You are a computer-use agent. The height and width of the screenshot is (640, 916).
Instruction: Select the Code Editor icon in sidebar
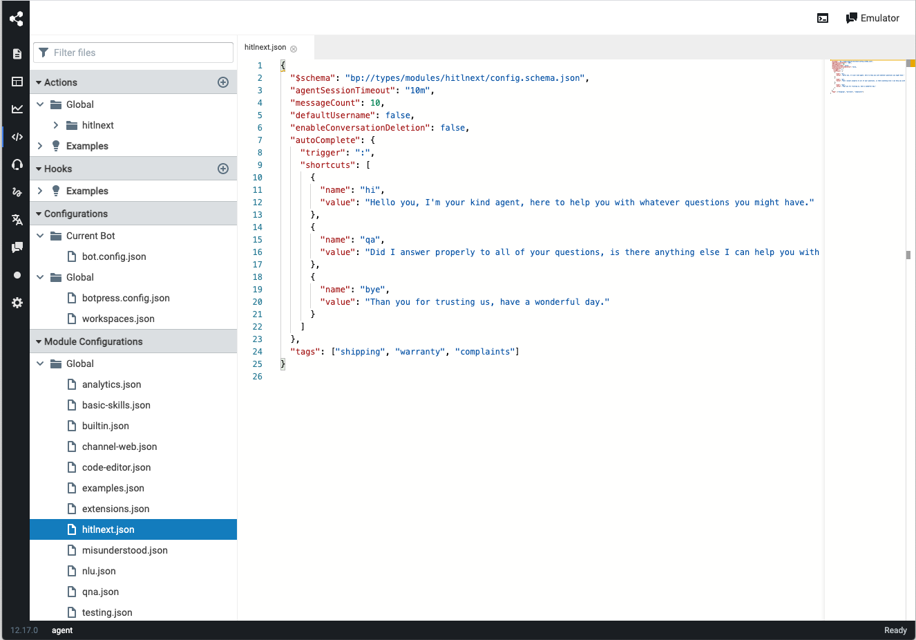click(x=17, y=137)
